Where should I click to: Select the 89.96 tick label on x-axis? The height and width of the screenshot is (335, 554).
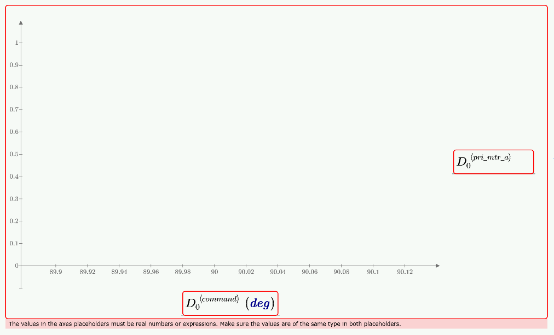coord(150,271)
